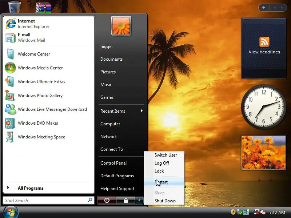Image resolution: width=291 pixels, height=218 pixels.
Task: Click the sidebar next-page arrow
Action: coord(282,8)
